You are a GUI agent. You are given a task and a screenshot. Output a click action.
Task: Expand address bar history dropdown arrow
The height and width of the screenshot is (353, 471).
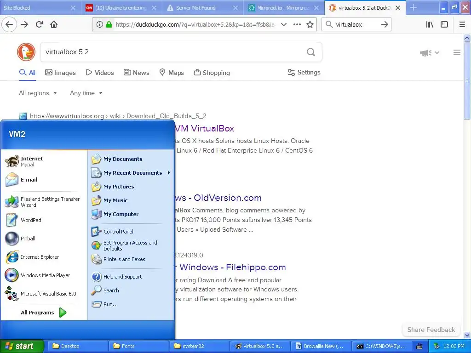(x=283, y=25)
